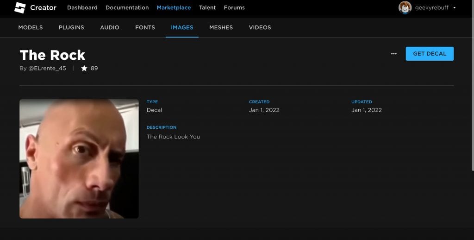The height and width of the screenshot is (240, 474).
Task: Switch to the FONTS tab
Action: click(x=145, y=27)
